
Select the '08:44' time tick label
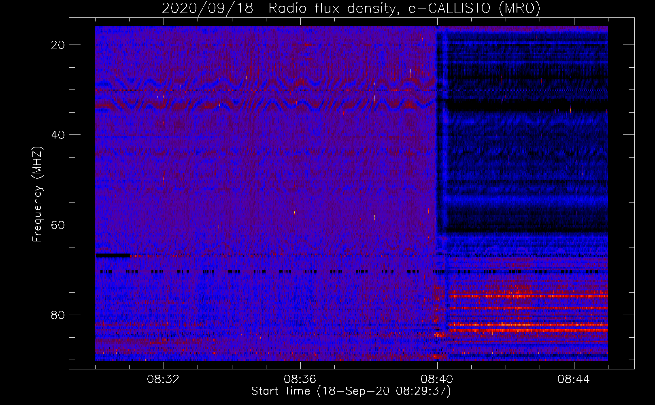pyautogui.click(x=574, y=379)
